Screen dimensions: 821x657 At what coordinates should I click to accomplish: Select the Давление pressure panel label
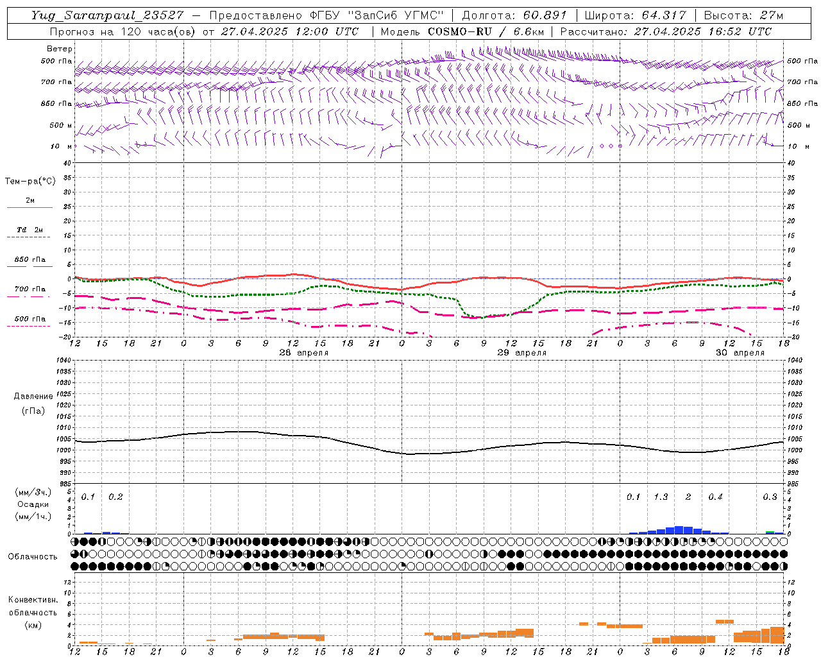(33, 397)
